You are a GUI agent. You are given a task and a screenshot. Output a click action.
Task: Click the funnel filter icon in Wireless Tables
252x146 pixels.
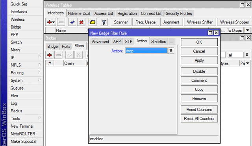[104, 22]
